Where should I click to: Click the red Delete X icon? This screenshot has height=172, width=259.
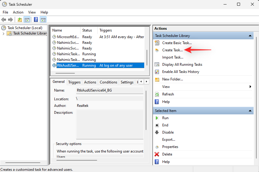tap(157, 154)
